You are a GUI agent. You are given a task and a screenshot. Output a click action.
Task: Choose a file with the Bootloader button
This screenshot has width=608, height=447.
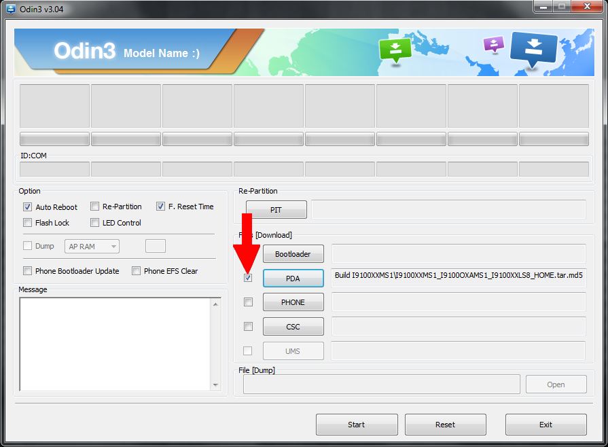(293, 254)
